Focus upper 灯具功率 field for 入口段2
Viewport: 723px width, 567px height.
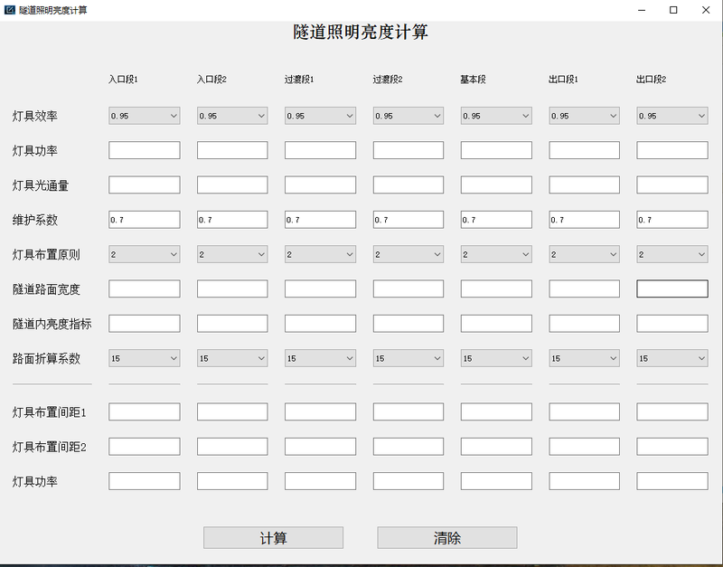coord(232,150)
